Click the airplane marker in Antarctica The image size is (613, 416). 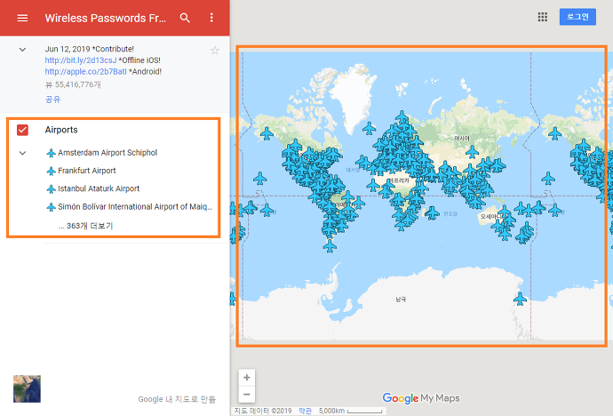[x=520, y=299]
